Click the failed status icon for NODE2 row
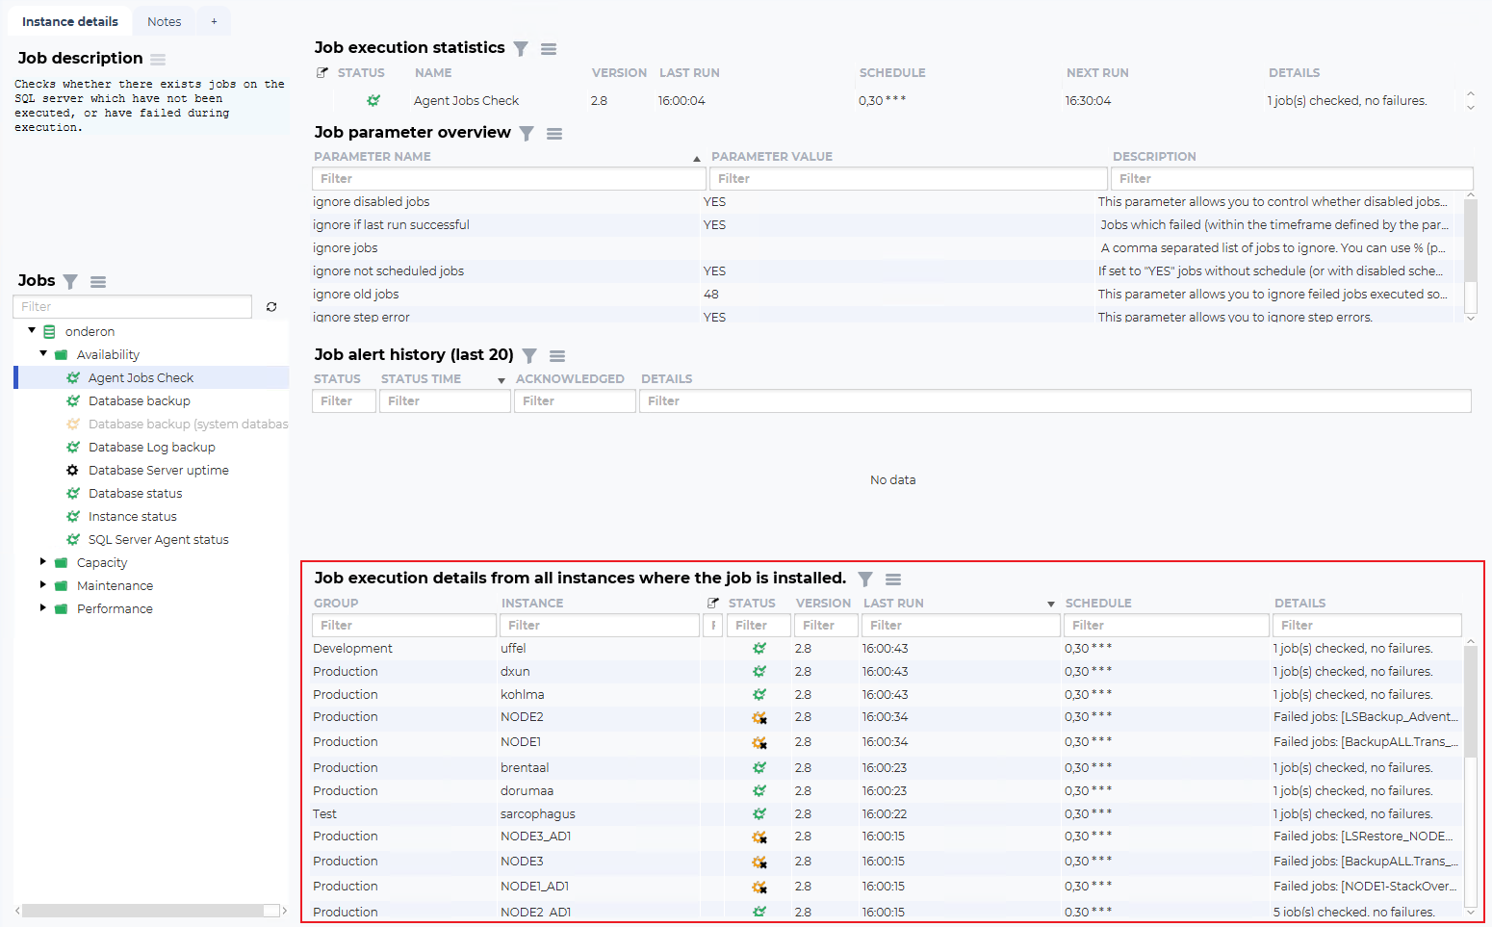Screen dimensions: 1492x927 click(x=759, y=717)
